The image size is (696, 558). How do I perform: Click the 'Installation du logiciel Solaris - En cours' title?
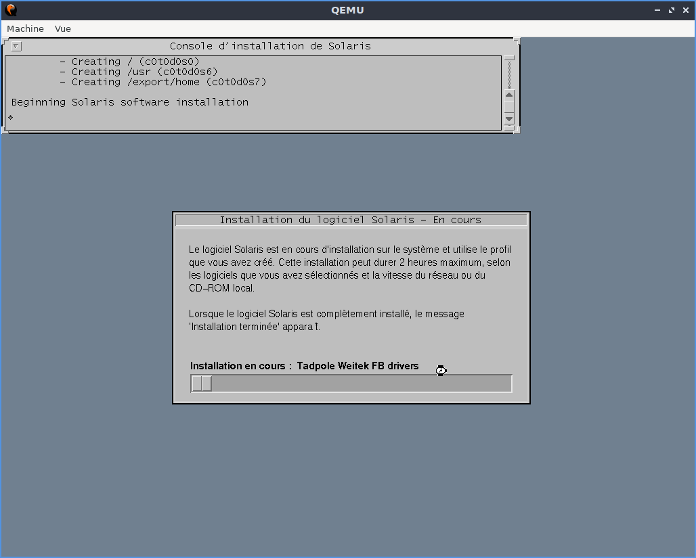click(x=351, y=220)
